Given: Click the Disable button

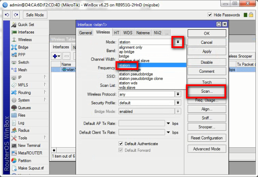Looking at the screenshot, I should [207, 62].
